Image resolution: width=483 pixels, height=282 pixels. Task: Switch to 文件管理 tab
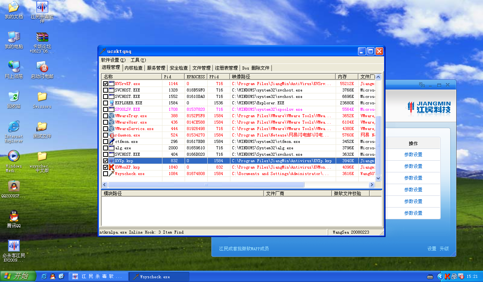(202, 68)
